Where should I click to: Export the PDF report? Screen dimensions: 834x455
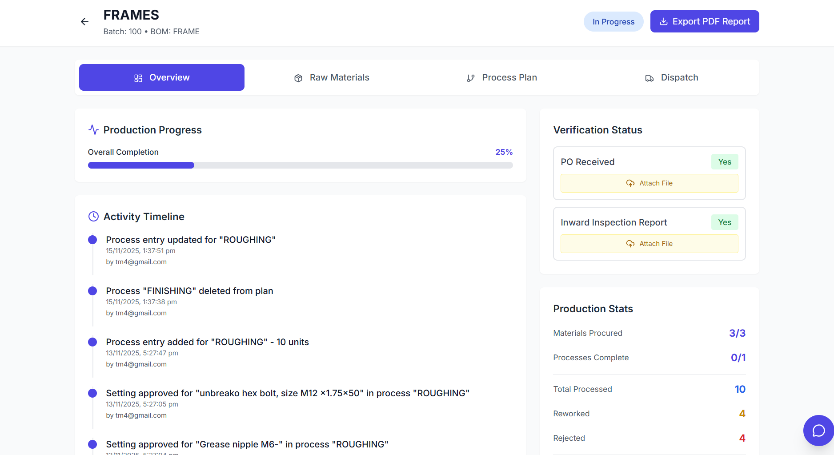(x=704, y=21)
